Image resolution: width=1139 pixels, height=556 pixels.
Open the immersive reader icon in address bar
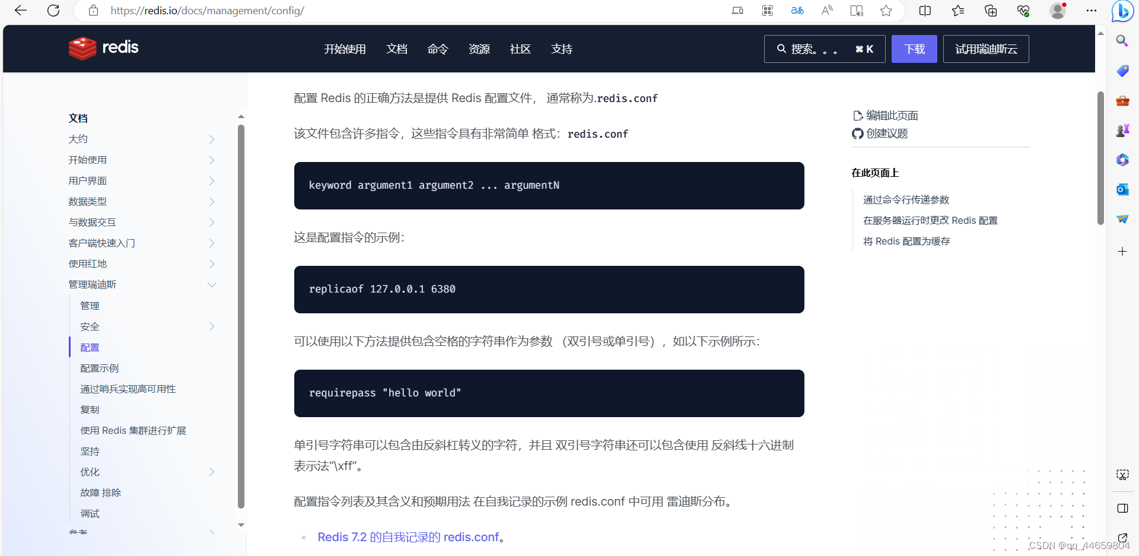click(x=857, y=11)
